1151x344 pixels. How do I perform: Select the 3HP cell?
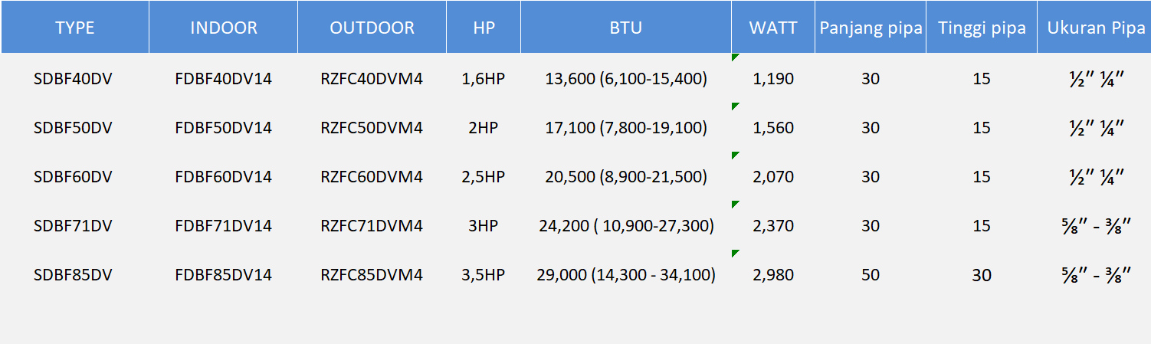tap(484, 226)
